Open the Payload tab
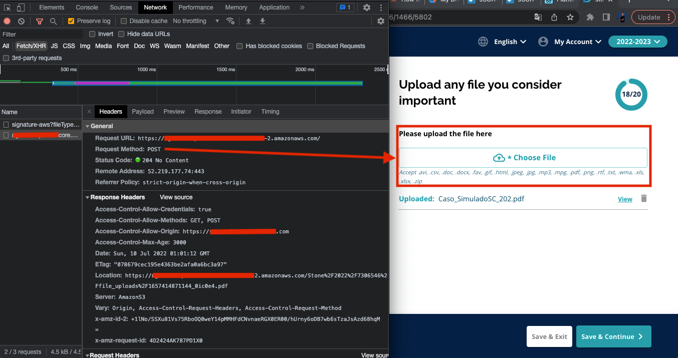678x358 pixels. (x=143, y=112)
